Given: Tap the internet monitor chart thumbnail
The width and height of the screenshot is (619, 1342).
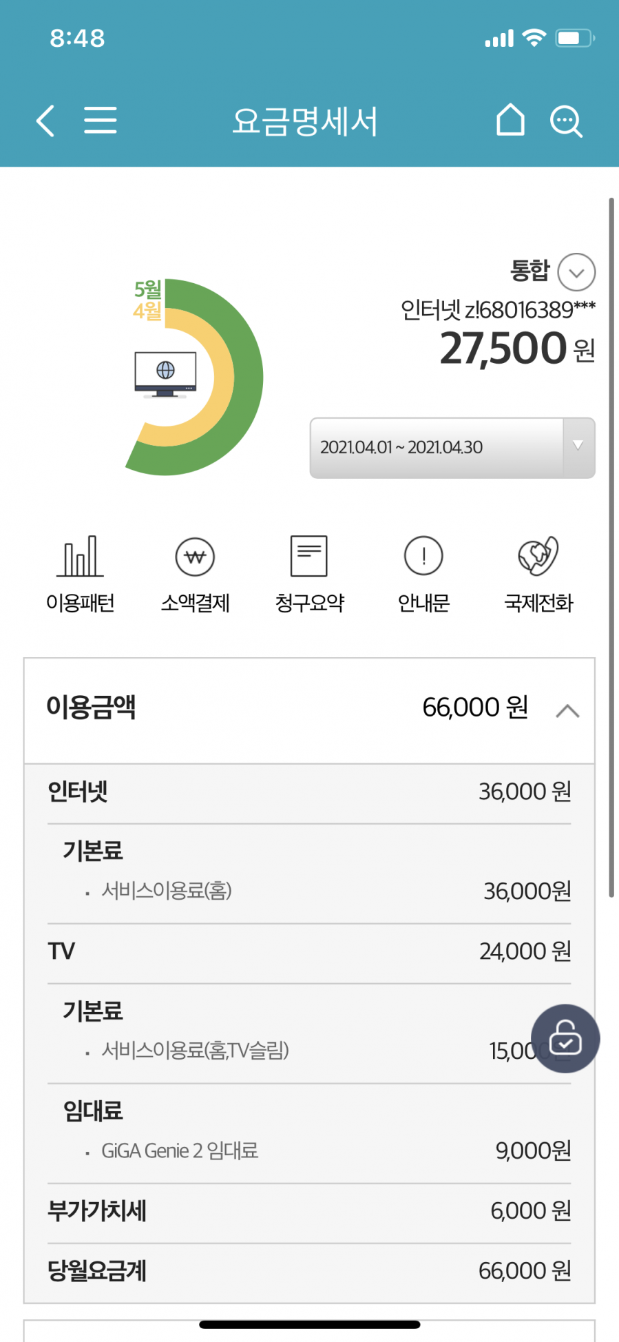Looking at the screenshot, I should pos(165,374).
